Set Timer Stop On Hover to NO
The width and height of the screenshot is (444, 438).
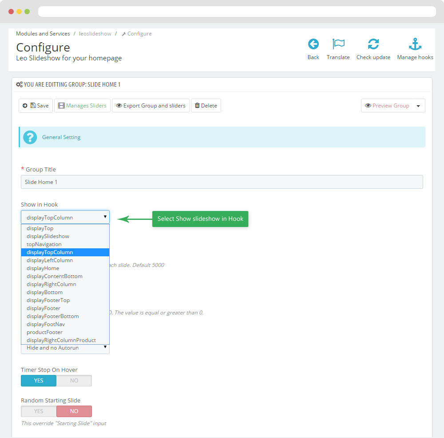pyautogui.click(x=74, y=381)
